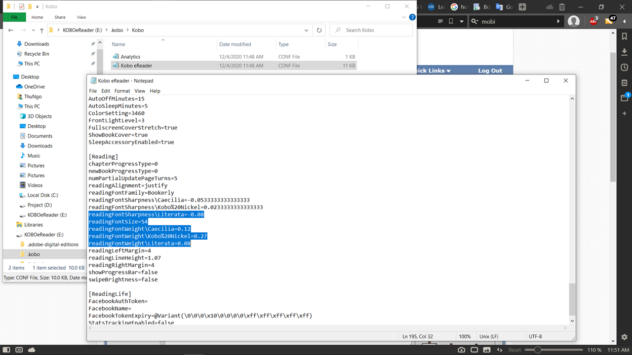Open the Help menu in Notepad

pos(155,91)
